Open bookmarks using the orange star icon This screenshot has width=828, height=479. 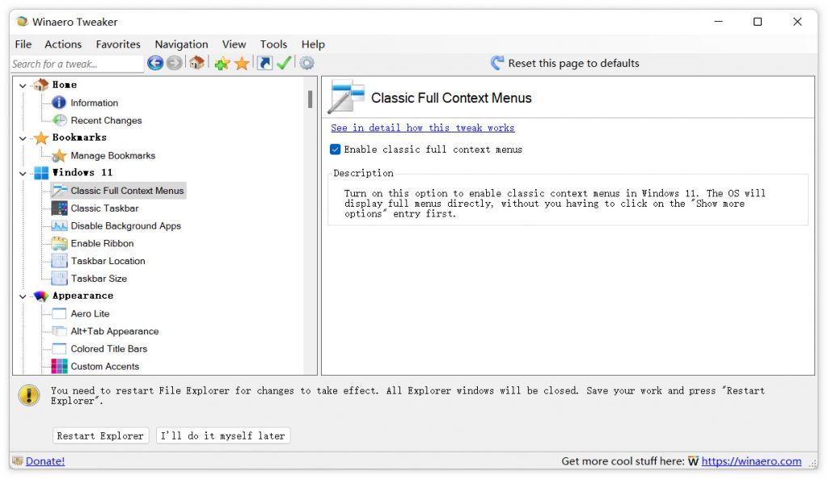click(242, 63)
